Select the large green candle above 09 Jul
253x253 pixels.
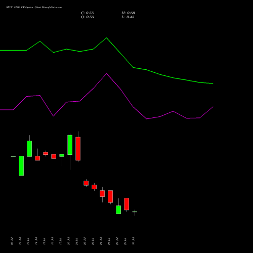[21, 166]
